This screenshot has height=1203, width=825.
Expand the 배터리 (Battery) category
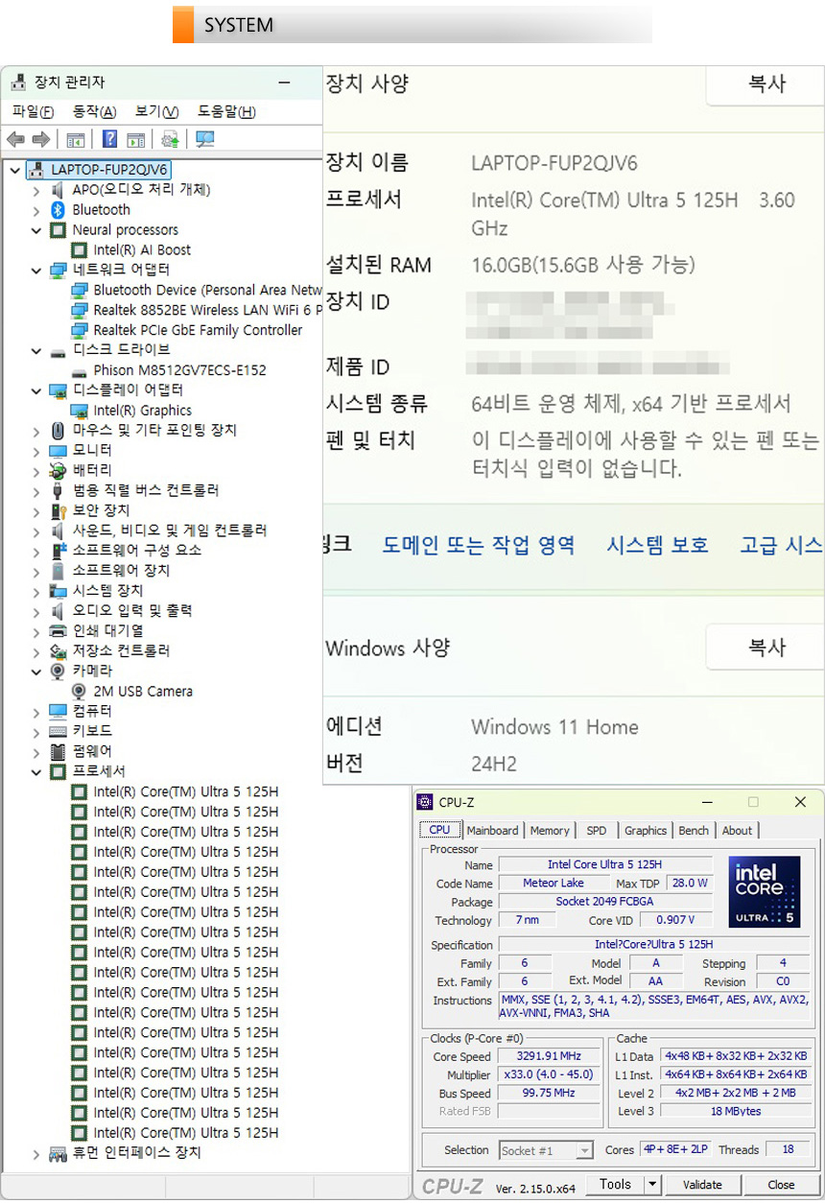click(36, 471)
